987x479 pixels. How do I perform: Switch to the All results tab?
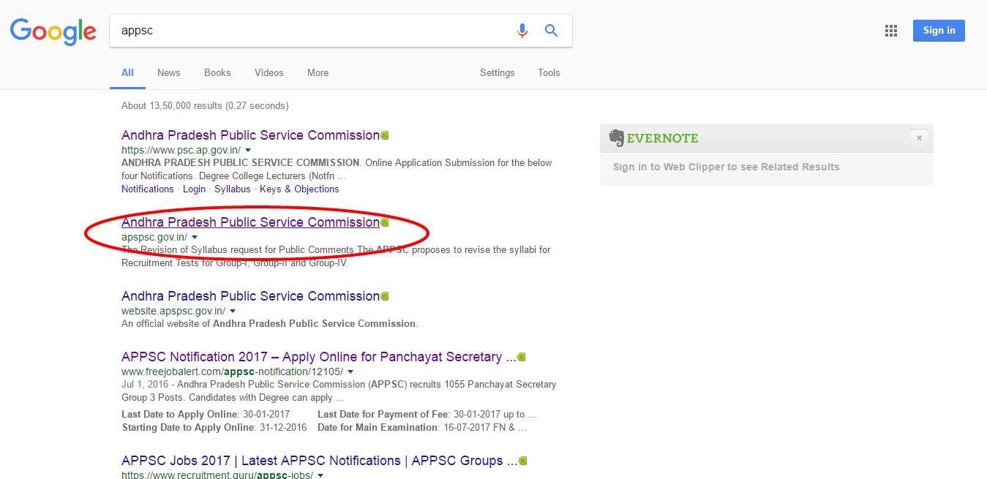click(x=128, y=72)
